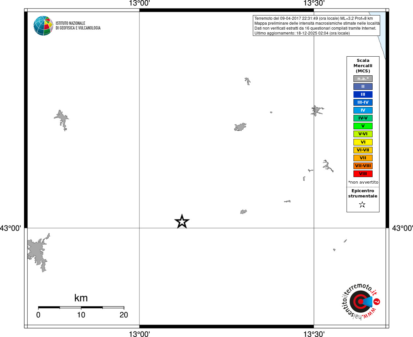Click the 'Terremoto del 09-04-2017' header line
This screenshot has width=413, height=337.
(314, 18)
